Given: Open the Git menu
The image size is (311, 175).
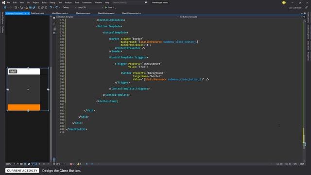Looking at the screenshot, I should (28, 2).
